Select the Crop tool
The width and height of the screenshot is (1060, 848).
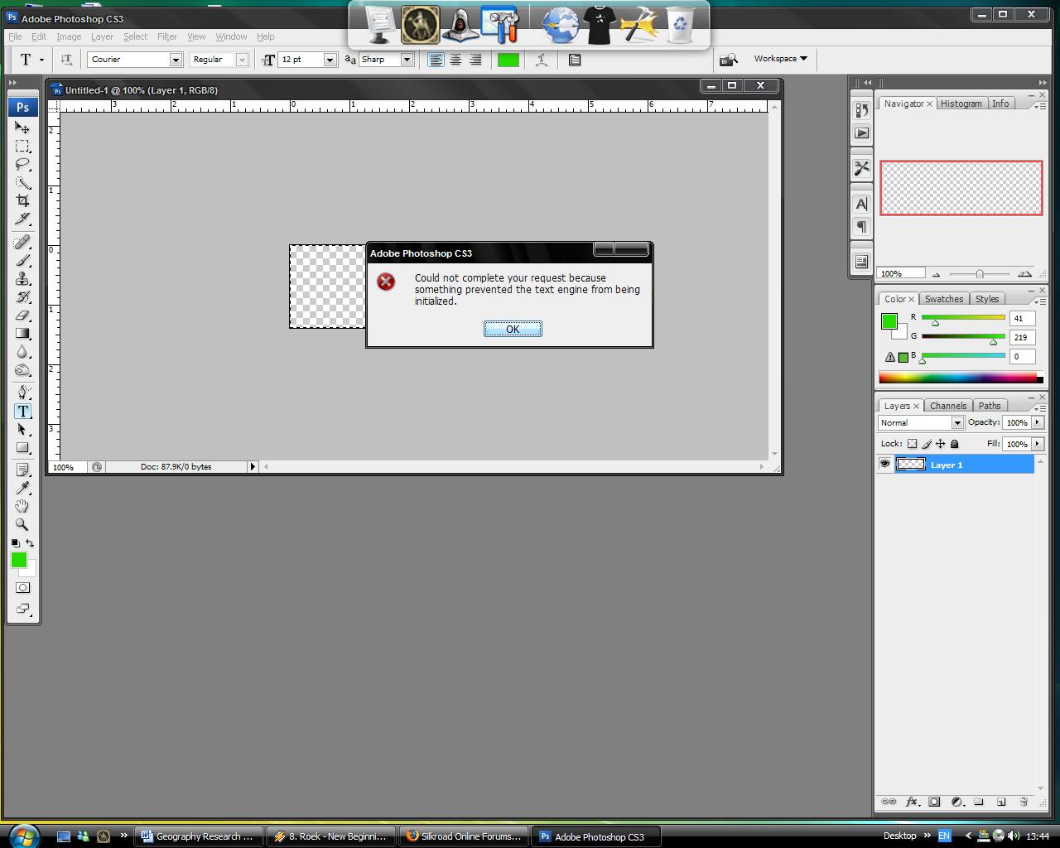coord(22,200)
